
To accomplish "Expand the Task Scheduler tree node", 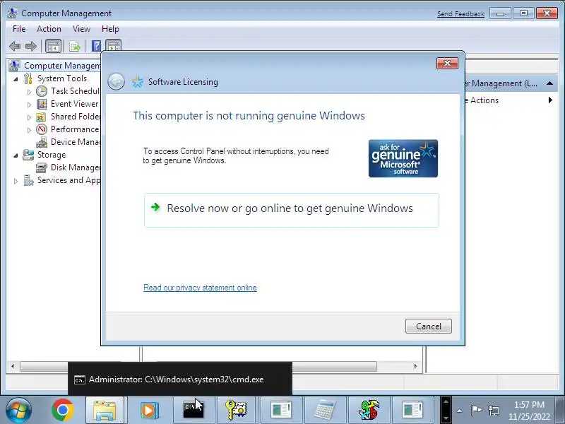I will pyautogui.click(x=29, y=92).
